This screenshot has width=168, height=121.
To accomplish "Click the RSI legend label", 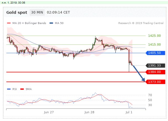I will [15, 89].
